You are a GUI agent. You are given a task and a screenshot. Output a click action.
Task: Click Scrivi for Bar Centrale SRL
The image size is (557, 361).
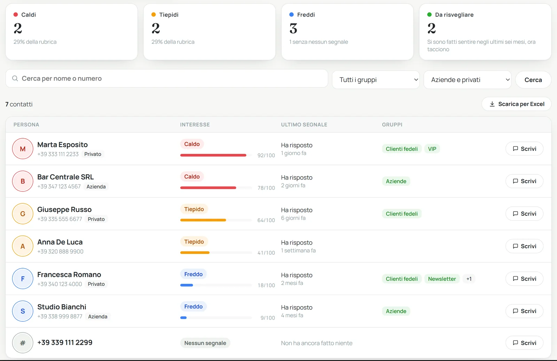[x=524, y=181]
